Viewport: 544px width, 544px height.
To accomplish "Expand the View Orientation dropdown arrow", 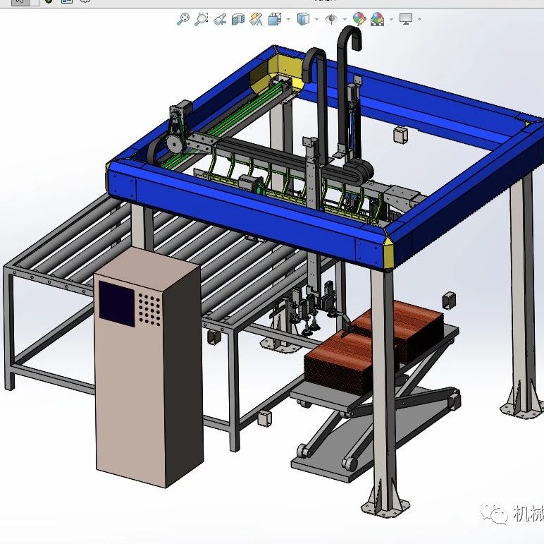I will click(289, 20).
